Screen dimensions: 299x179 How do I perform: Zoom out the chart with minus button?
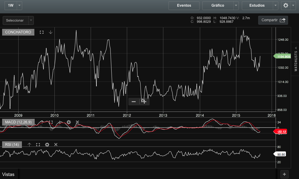point(134,102)
